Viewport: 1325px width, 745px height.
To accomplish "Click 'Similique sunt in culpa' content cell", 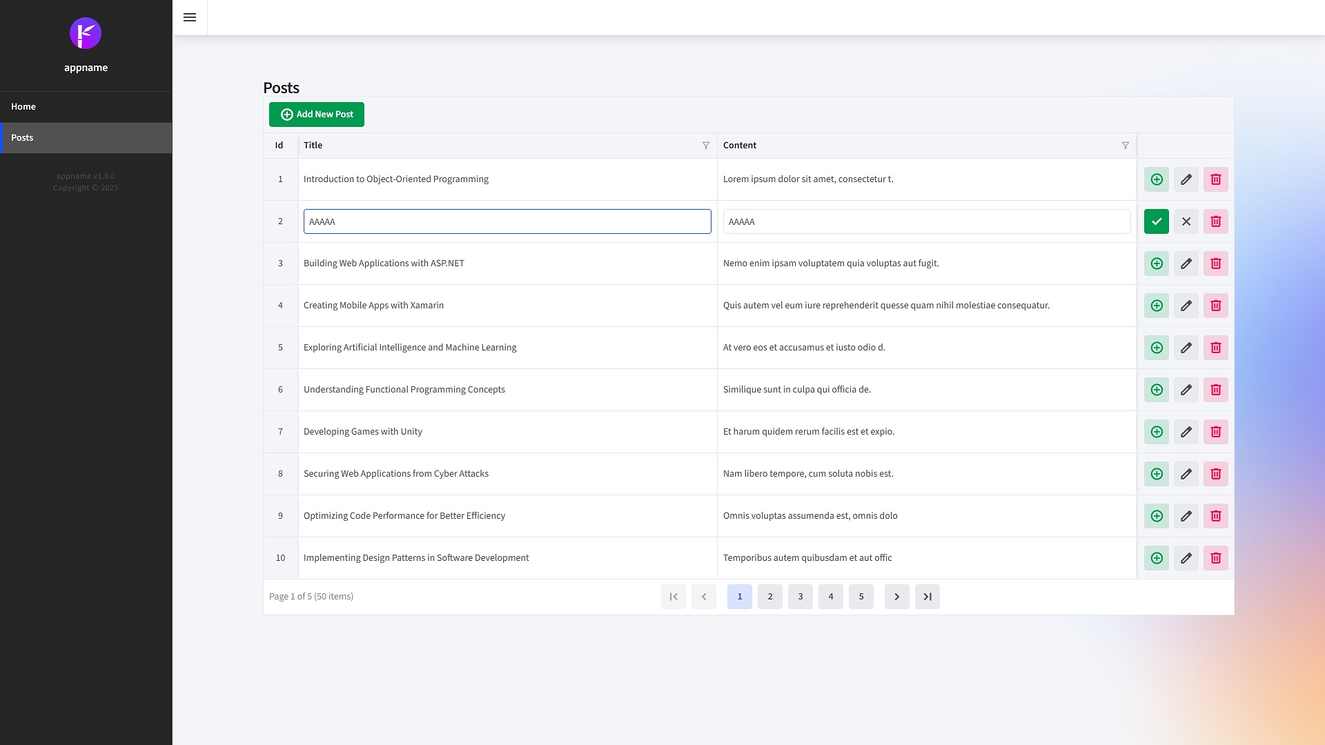I will pyautogui.click(x=927, y=390).
